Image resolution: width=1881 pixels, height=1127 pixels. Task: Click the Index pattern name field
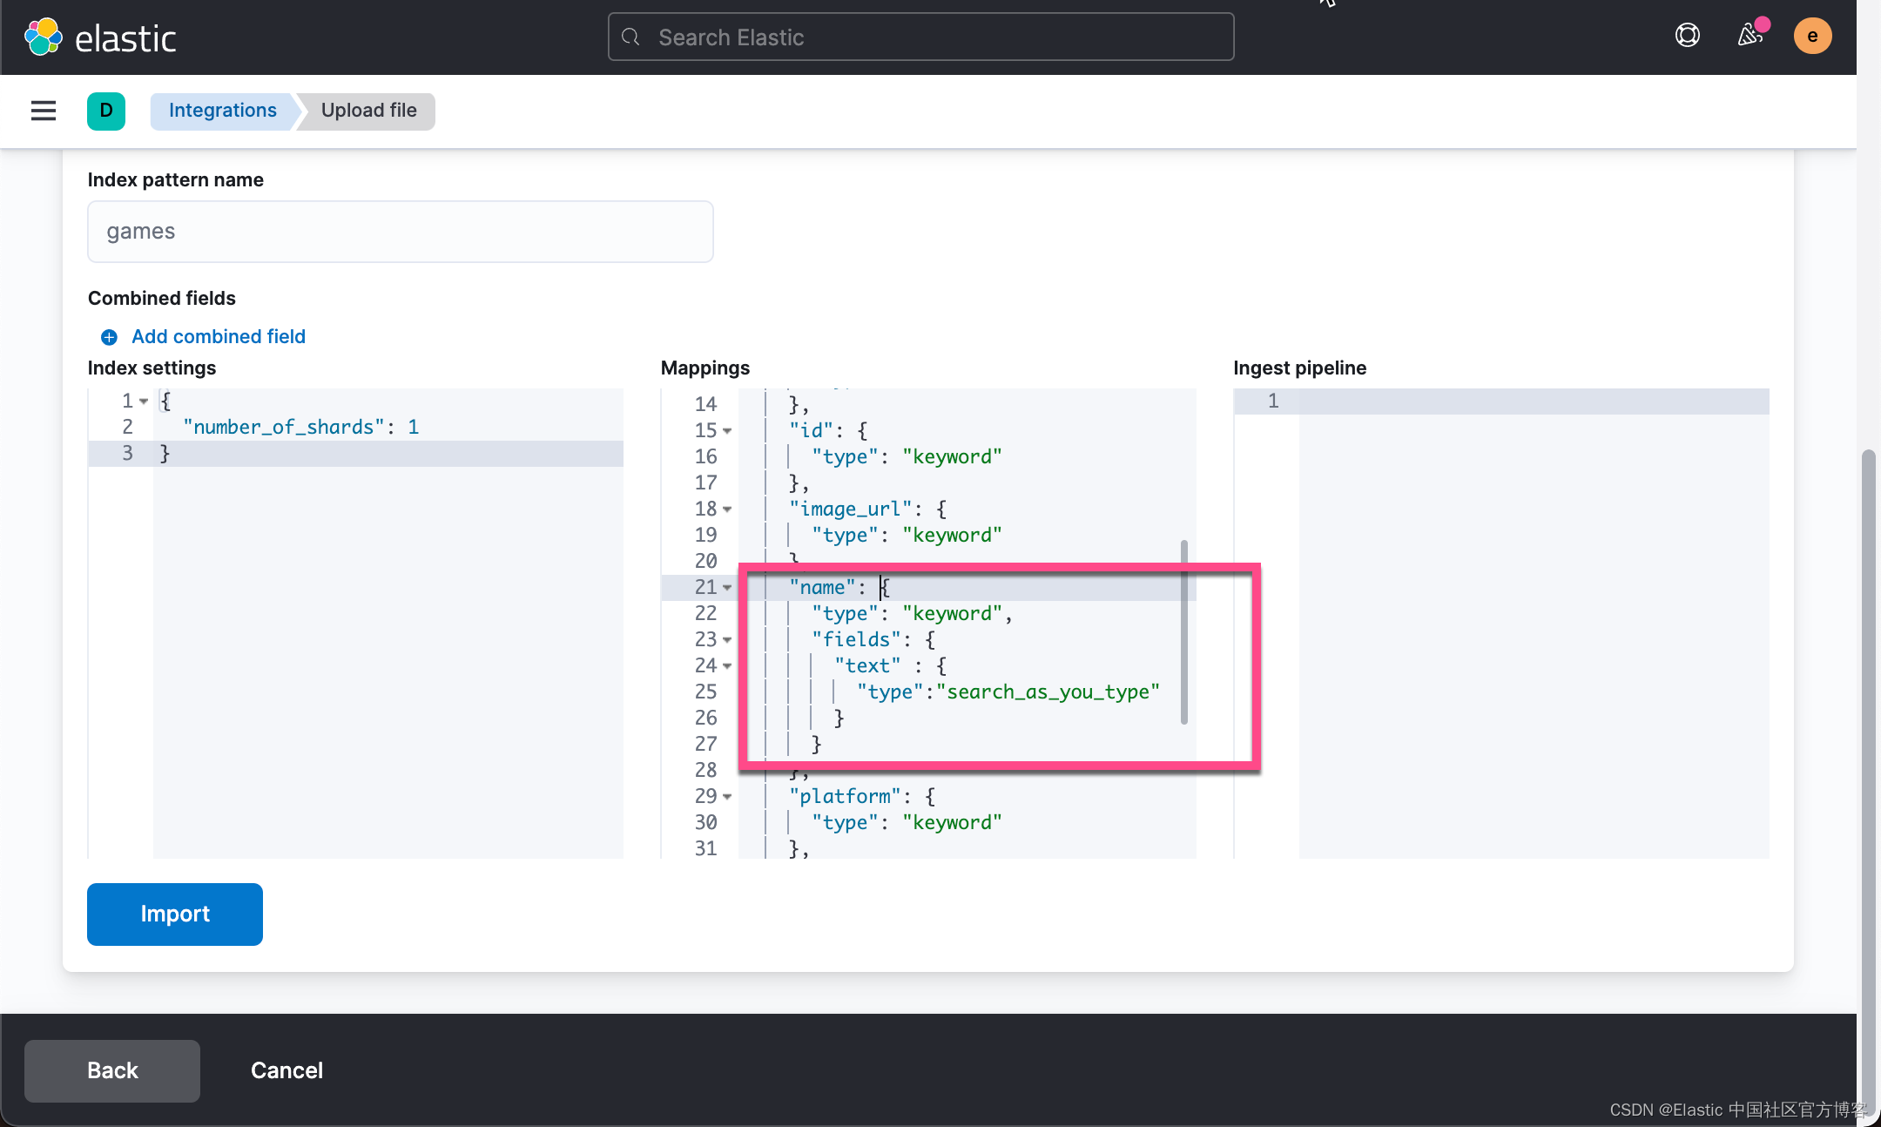click(401, 232)
